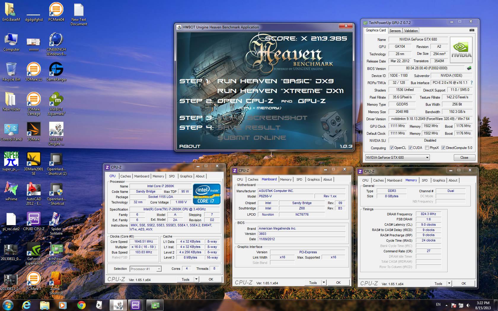The width and height of the screenshot is (498, 311).
Task: Toggle OpenCL checkbox in GPU-Z
Action: point(392,148)
